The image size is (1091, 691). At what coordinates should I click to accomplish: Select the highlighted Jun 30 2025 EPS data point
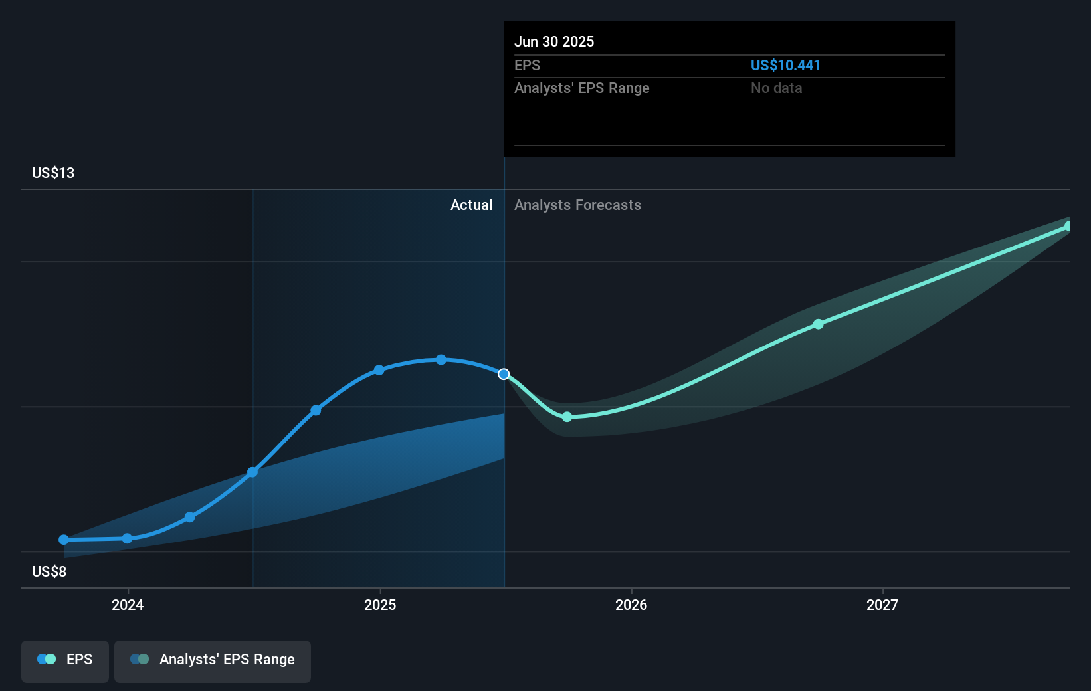tap(504, 374)
